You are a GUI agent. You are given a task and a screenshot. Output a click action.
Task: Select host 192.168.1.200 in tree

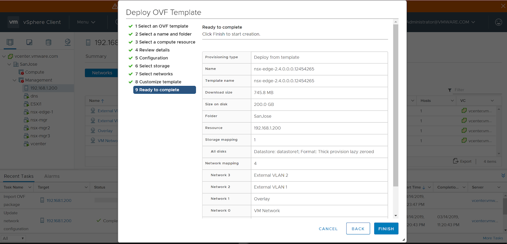[x=44, y=88]
